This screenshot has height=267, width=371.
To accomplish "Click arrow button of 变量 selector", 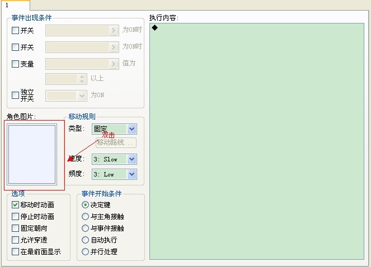I will [114, 64].
